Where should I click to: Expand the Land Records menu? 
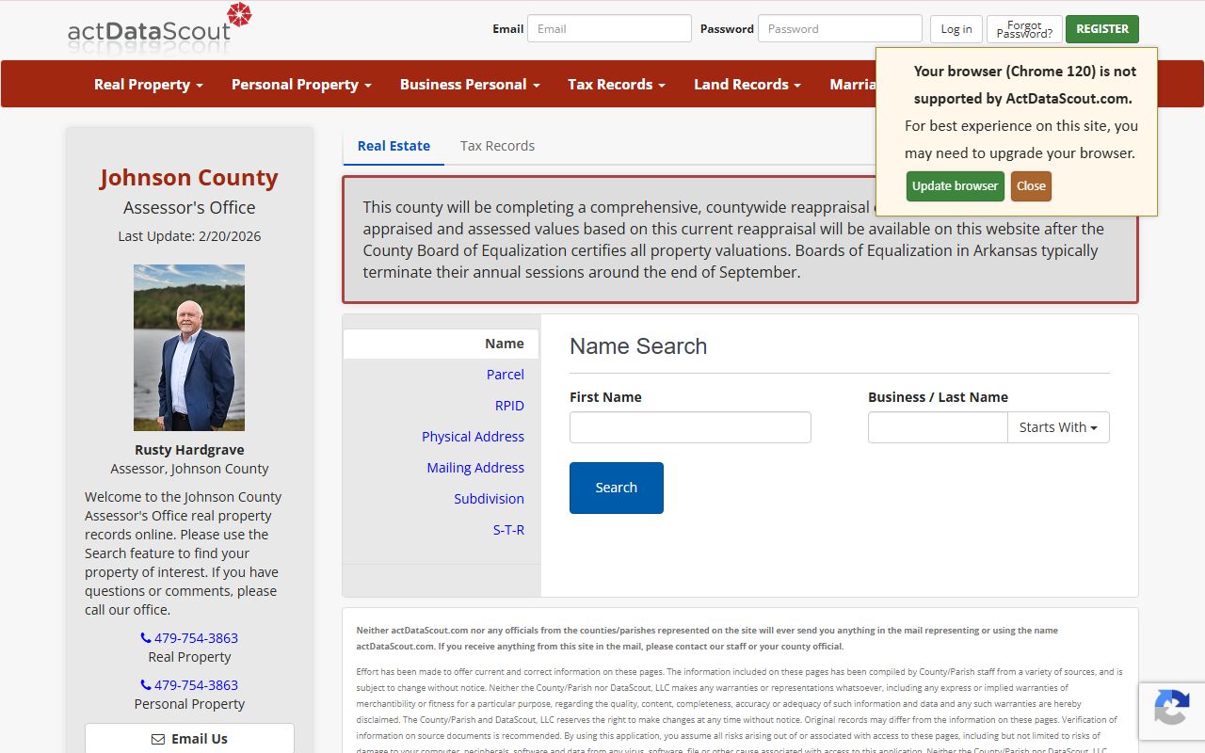point(747,84)
